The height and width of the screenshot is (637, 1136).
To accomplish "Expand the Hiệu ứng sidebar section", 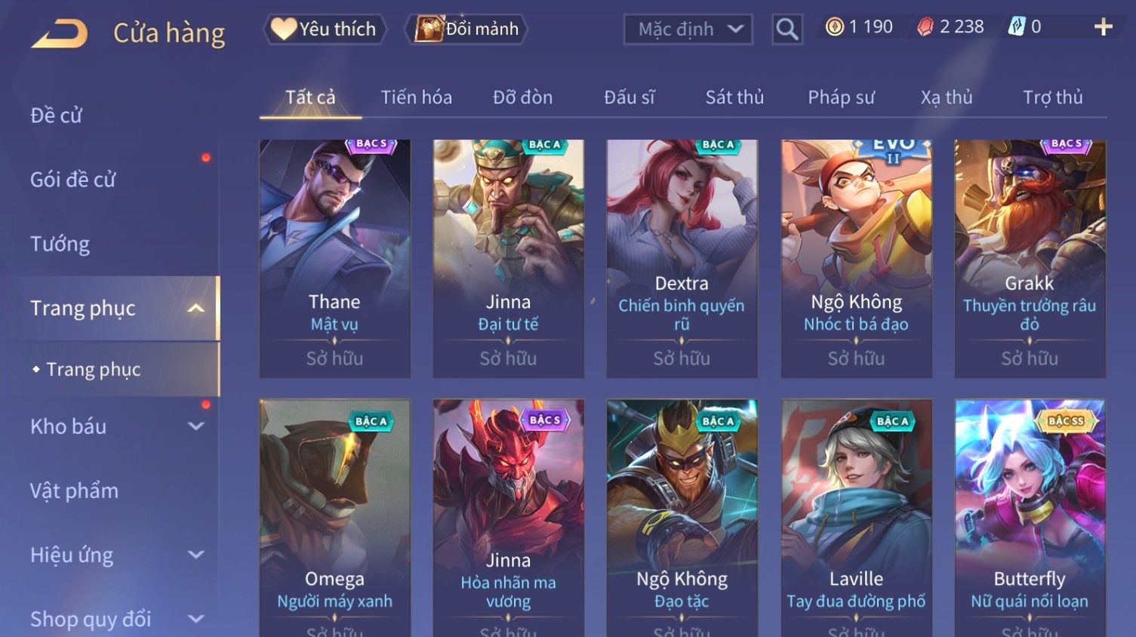I will point(195,555).
